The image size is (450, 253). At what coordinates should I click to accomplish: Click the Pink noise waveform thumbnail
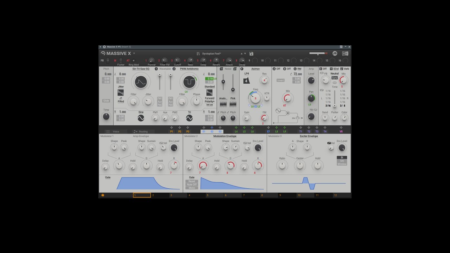pyautogui.click(x=233, y=104)
